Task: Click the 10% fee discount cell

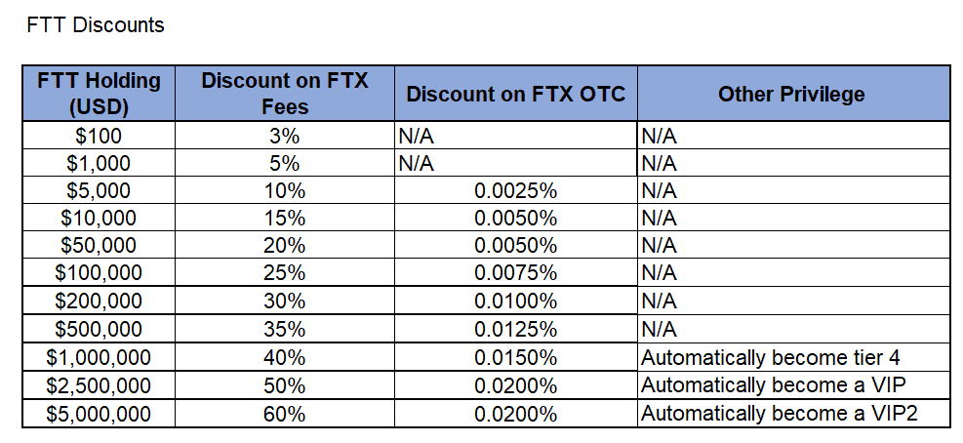Action: point(285,191)
